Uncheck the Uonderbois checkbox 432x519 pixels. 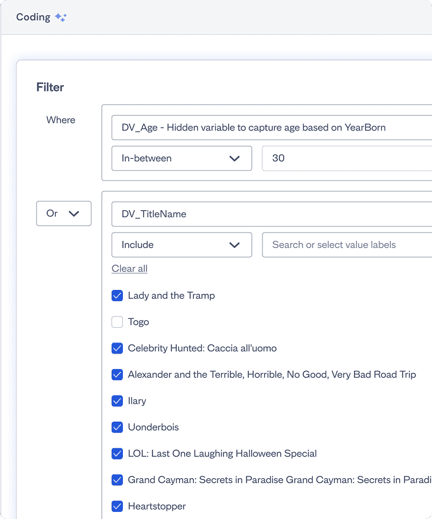tap(117, 427)
